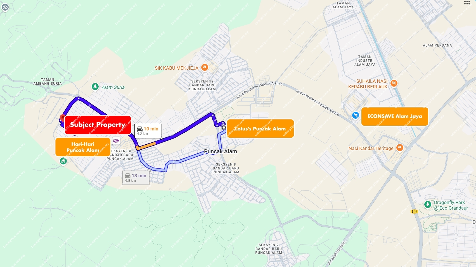Click the Puncak Alam town label

pyautogui.click(x=221, y=151)
